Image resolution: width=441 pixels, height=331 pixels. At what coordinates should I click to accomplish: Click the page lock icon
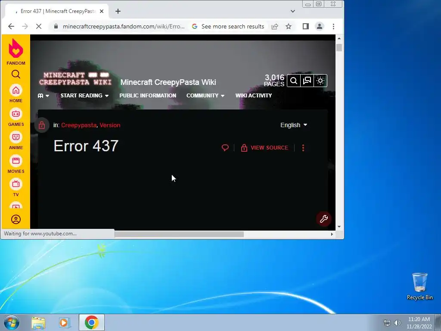pos(42,125)
